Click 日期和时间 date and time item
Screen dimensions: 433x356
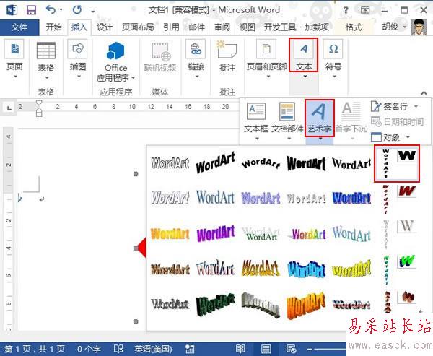(397, 121)
